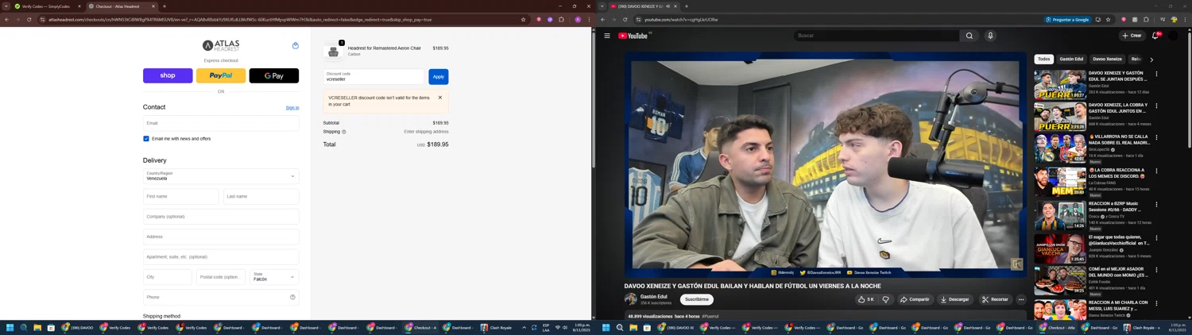Screen dimensions: 1192x335
Task: Pay with Shop Pay button
Action: coord(168,75)
